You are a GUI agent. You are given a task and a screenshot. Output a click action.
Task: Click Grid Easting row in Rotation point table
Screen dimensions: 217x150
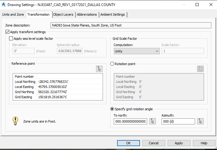pos(159,97)
